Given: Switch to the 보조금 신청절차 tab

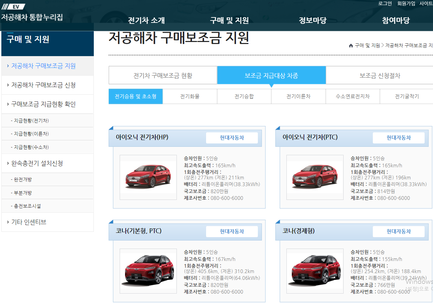Looking at the screenshot, I should pos(380,75).
